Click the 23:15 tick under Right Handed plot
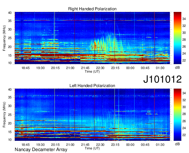 pyautogui.click(x=115, y=68)
